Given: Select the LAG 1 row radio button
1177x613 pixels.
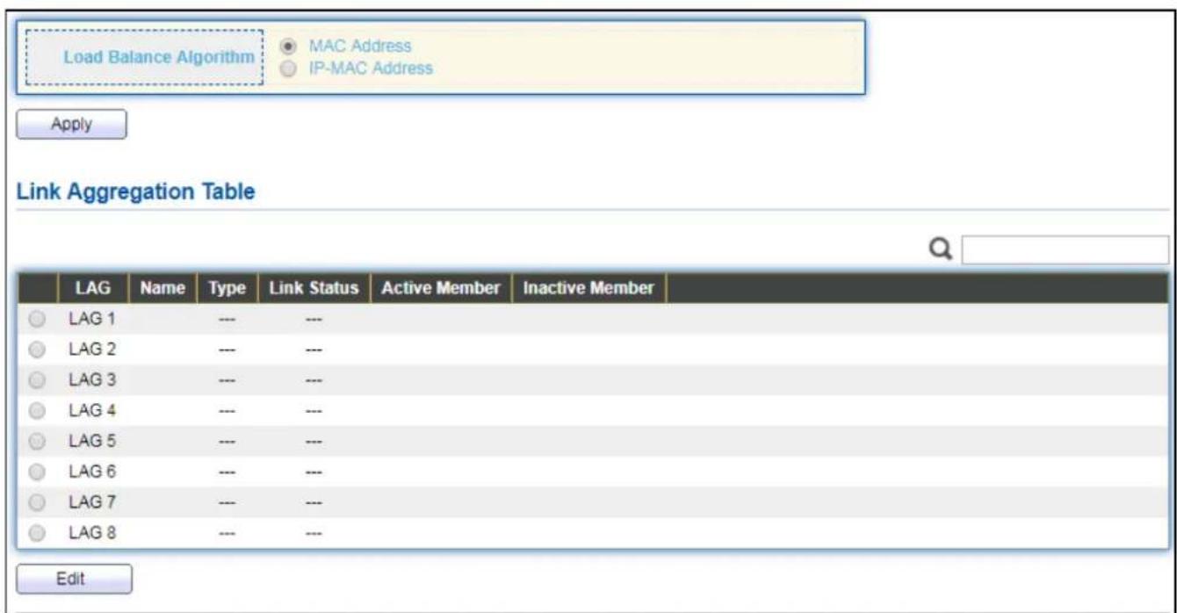Looking at the screenshot, I should click(36, 320).
